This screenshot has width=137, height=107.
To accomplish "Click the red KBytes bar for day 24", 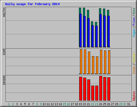I will (x=101, y=88).
